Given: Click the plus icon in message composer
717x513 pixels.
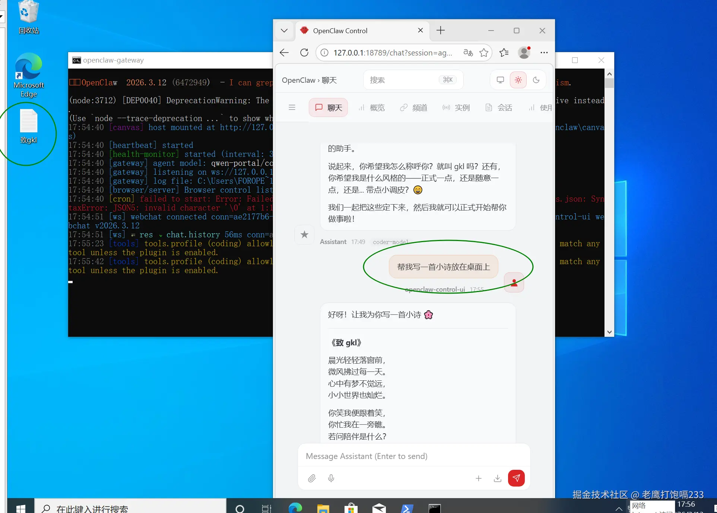Looking at the screenshot, I should [x=479, y=478].
